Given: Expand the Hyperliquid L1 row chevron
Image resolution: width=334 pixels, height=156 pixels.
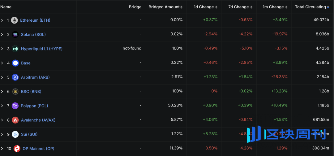Looking at the screenshot, I should pos(2,49).
